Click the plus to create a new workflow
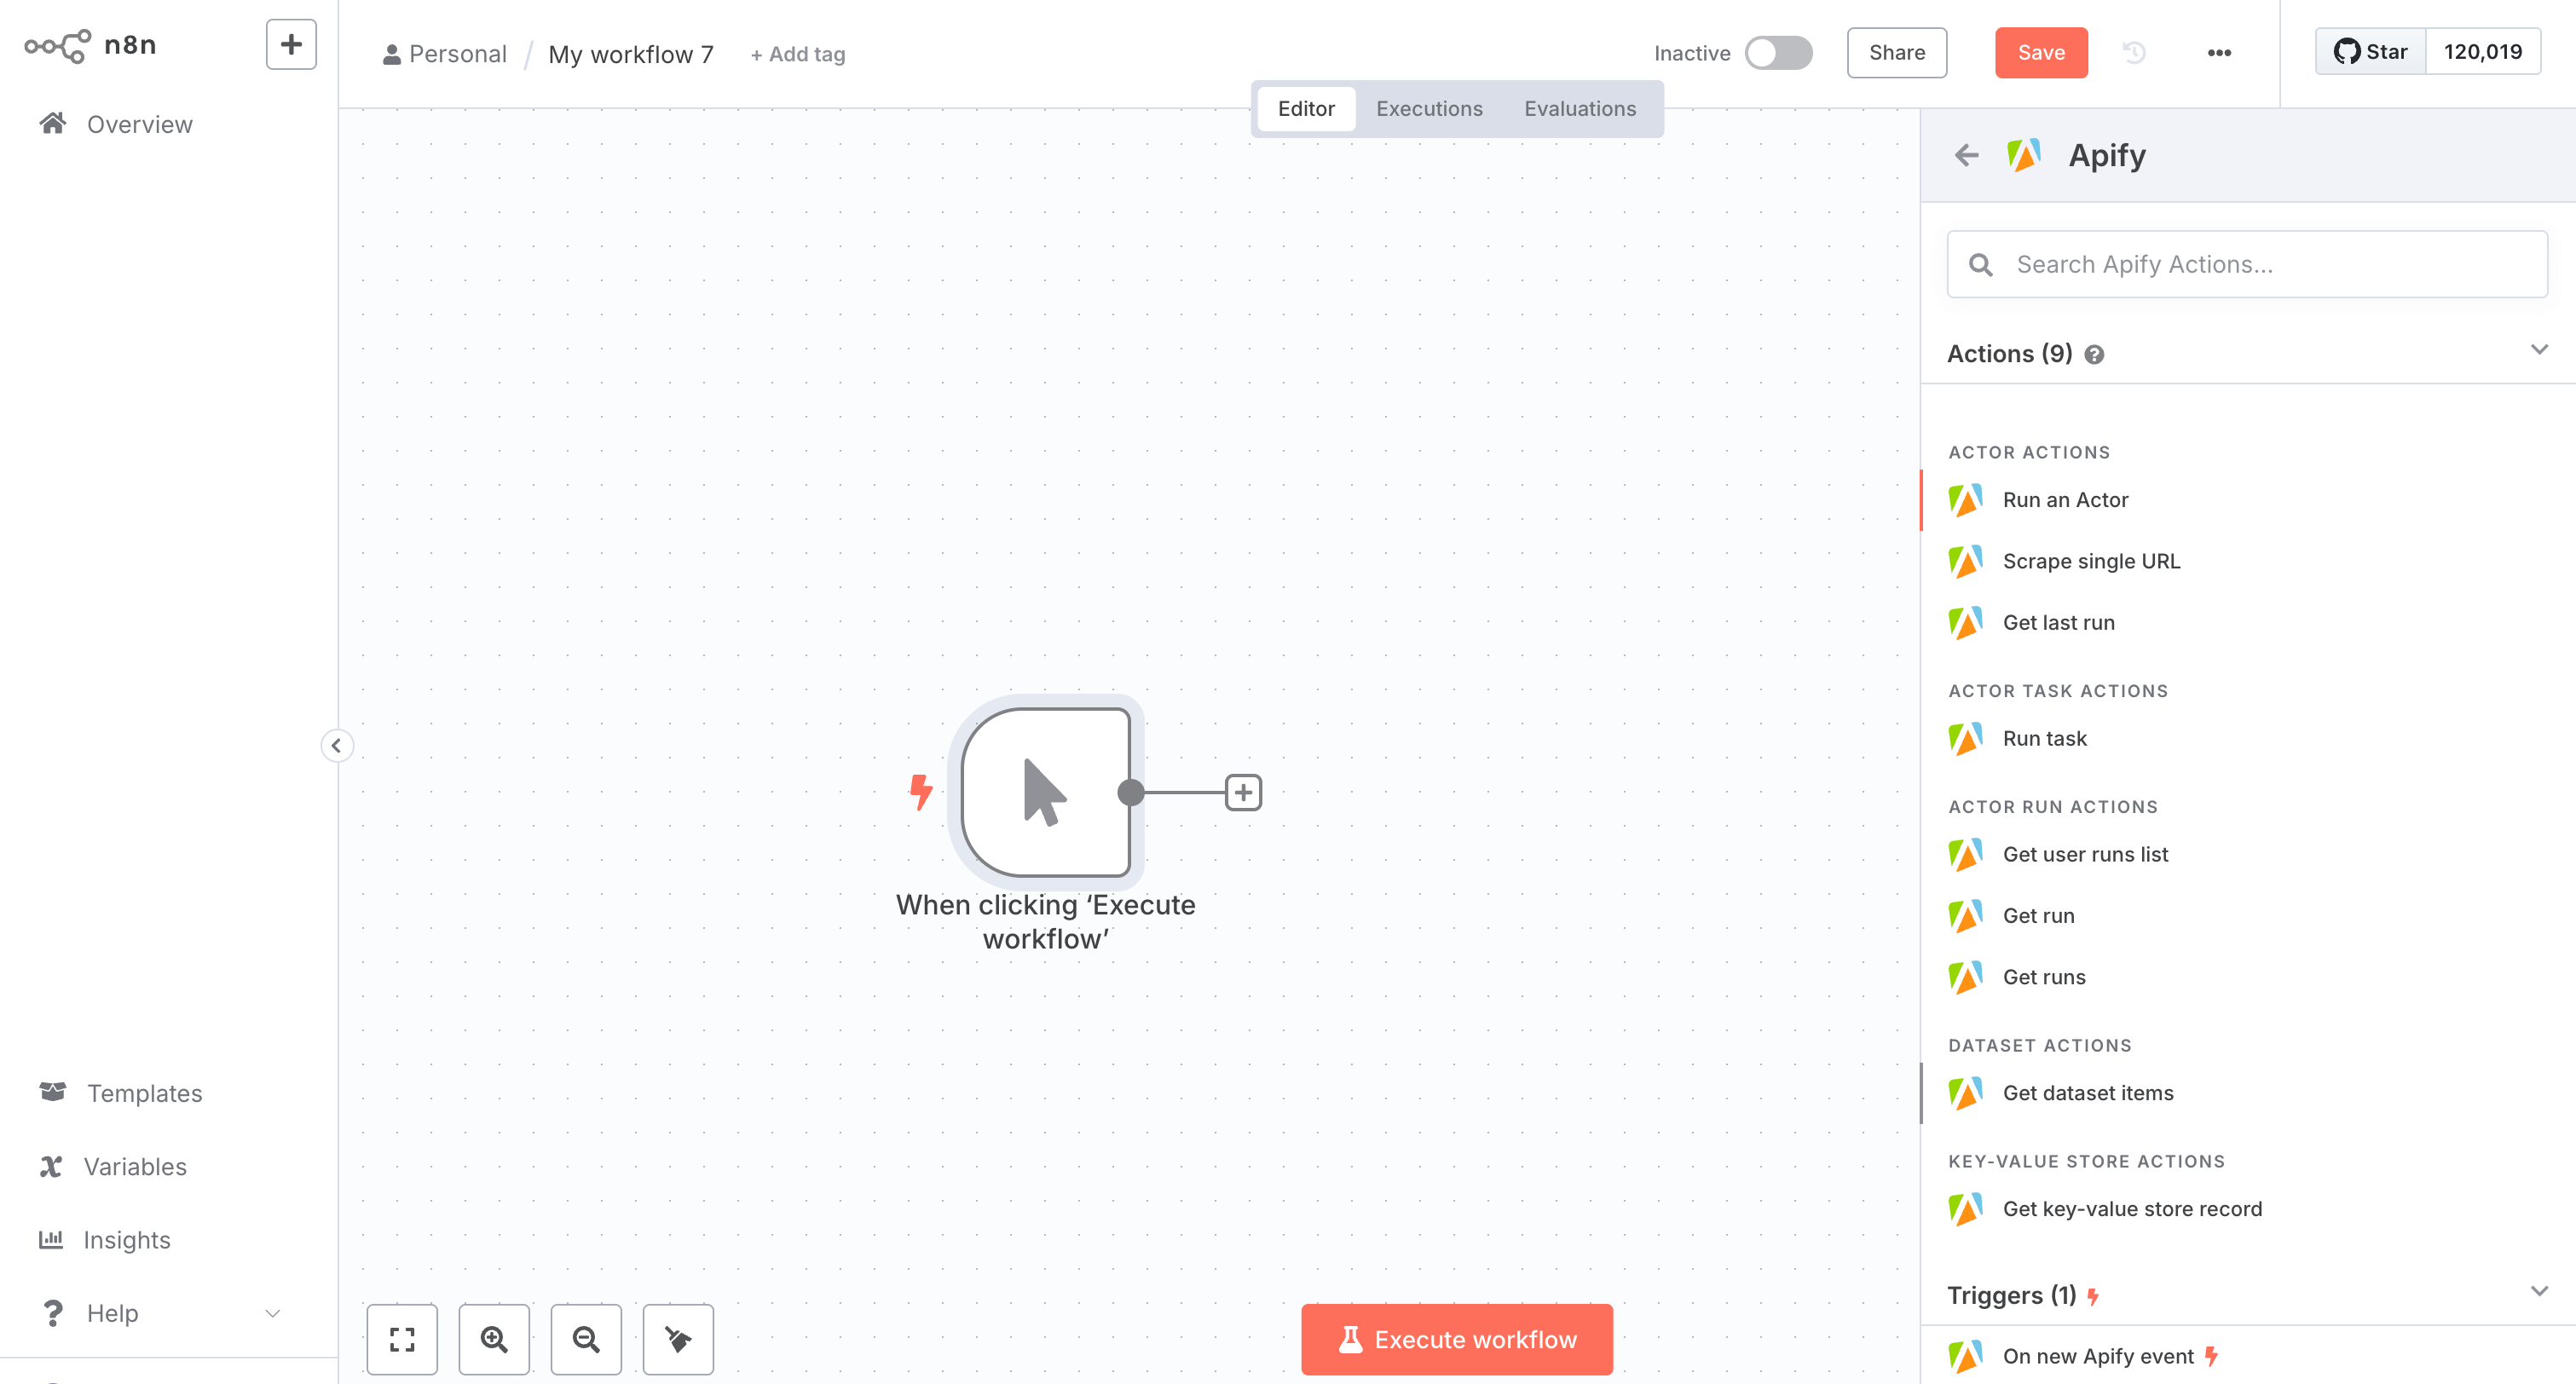The height and width of the screenshot is (1384, 2576). coord(291,43)
